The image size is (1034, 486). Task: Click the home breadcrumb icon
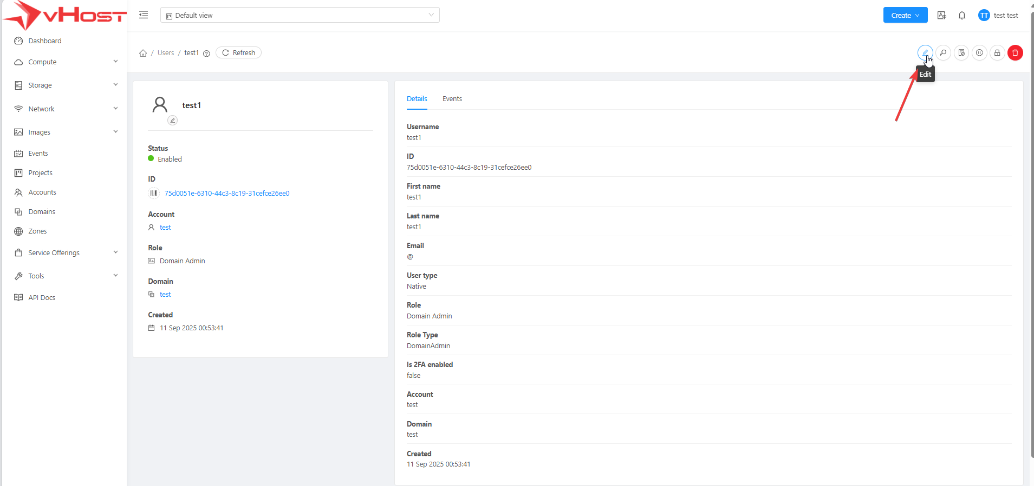pos(143,53)
